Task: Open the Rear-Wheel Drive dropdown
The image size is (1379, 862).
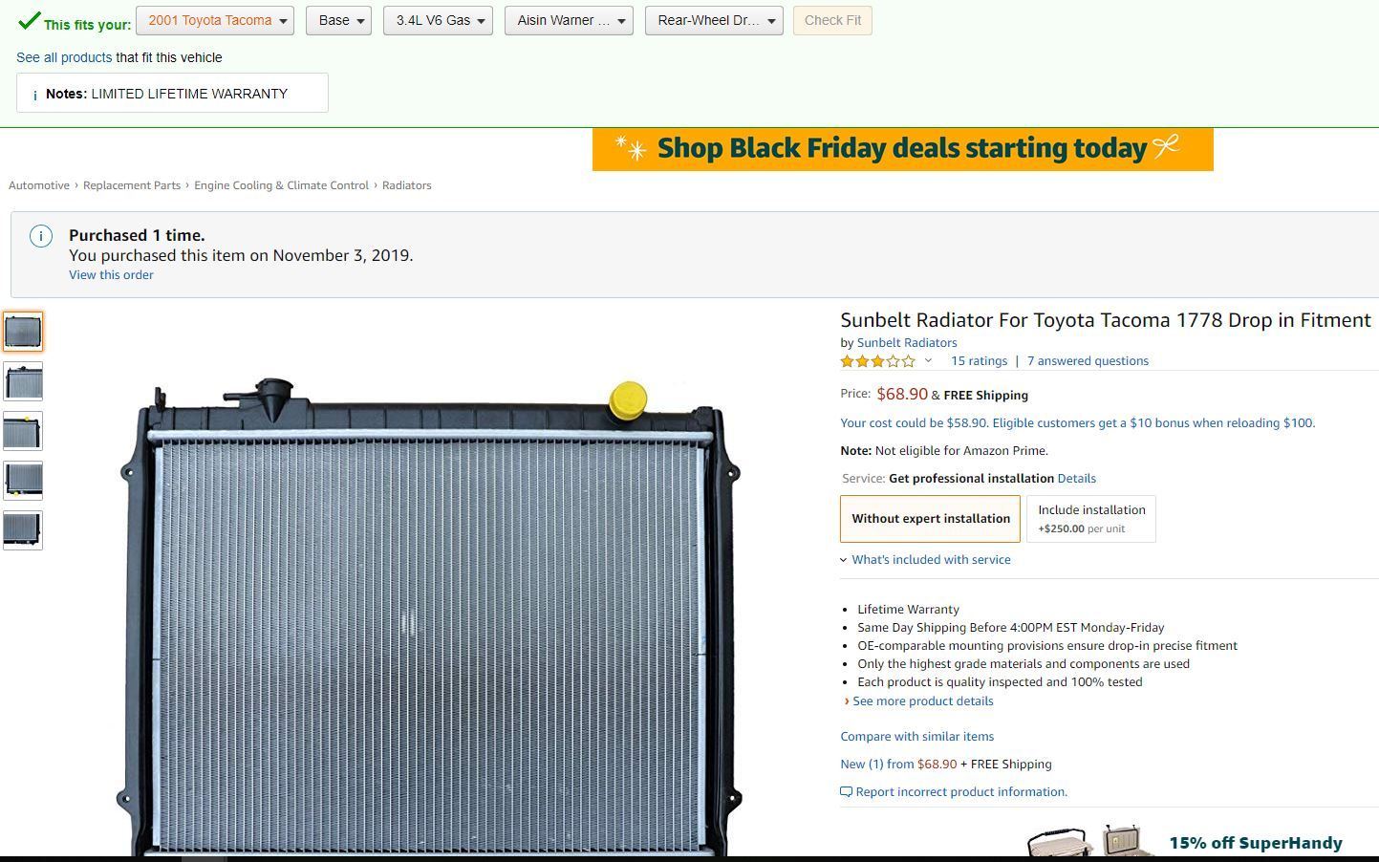Action: pos(714,21)
